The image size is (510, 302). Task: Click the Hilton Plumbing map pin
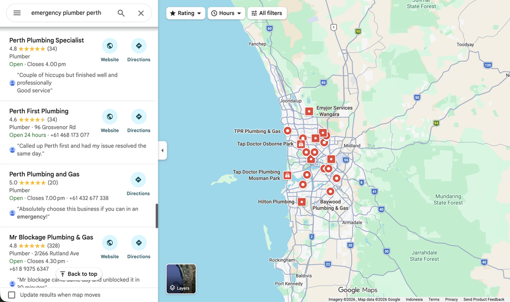click(x=302, y=202)
